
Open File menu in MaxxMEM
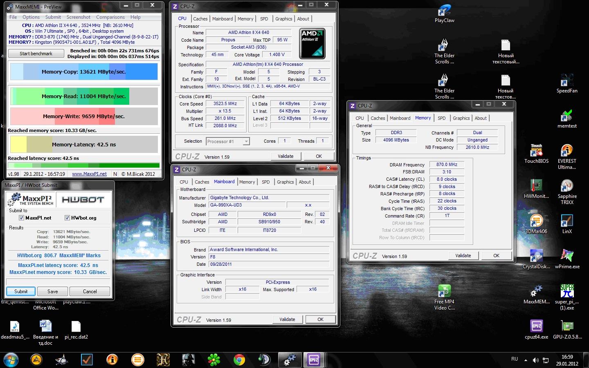[13, 17]
